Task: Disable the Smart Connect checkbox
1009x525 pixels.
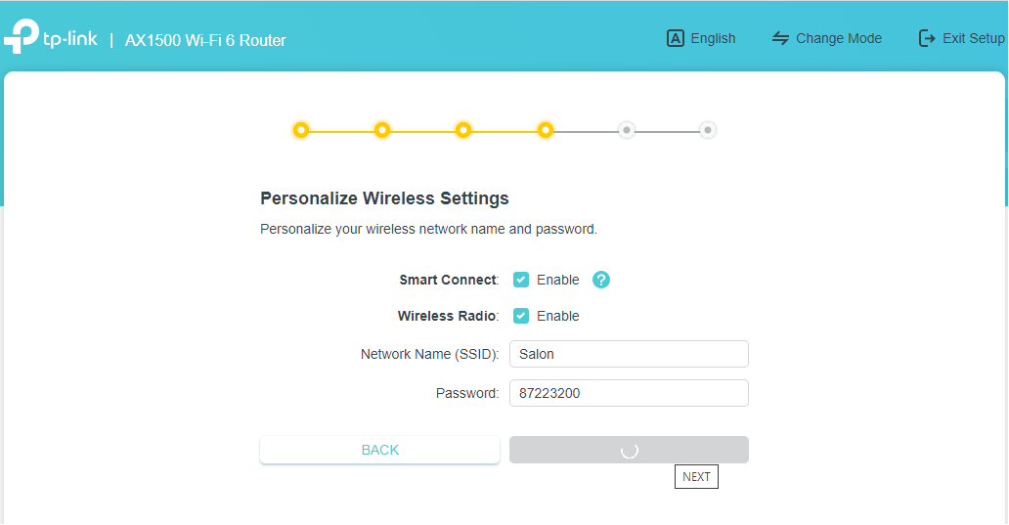Action: pyautogui.click(x=521, y=280)
